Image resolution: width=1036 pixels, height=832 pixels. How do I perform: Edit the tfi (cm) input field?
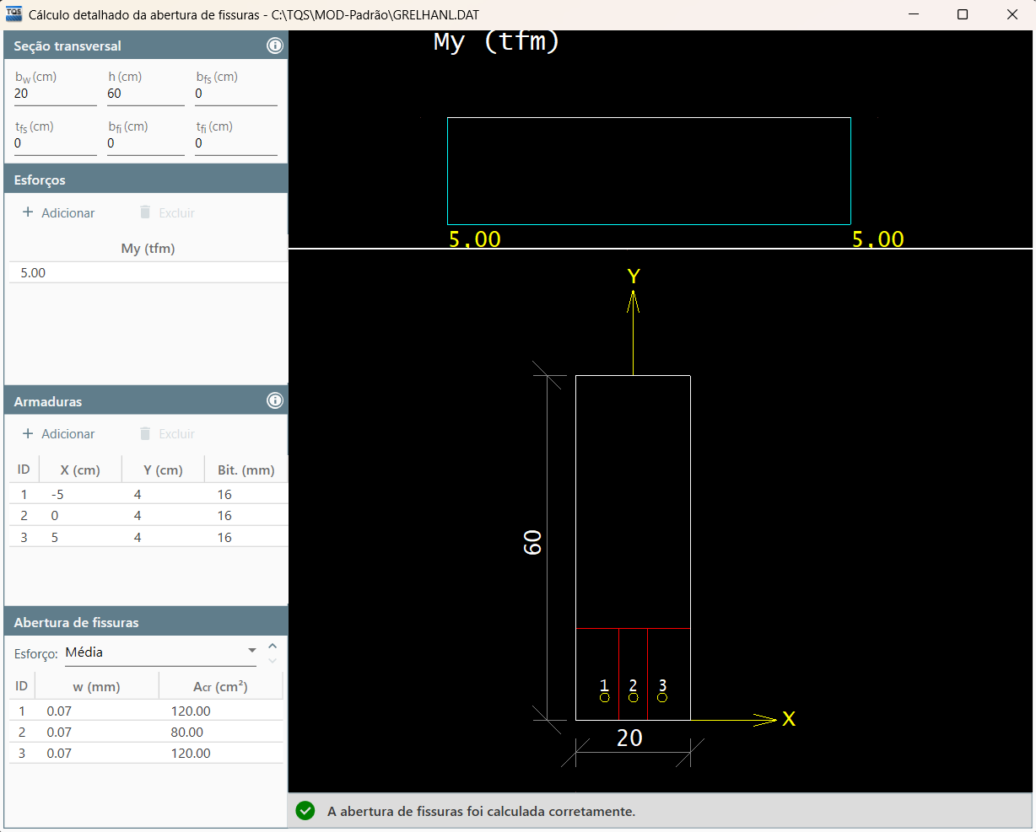click(236, 144)
